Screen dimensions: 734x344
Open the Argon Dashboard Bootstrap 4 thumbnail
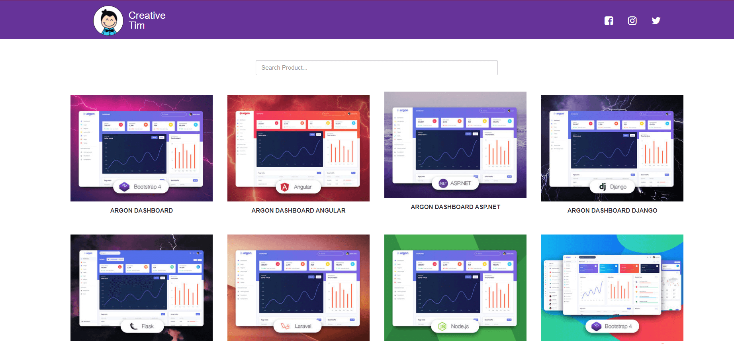141,148
